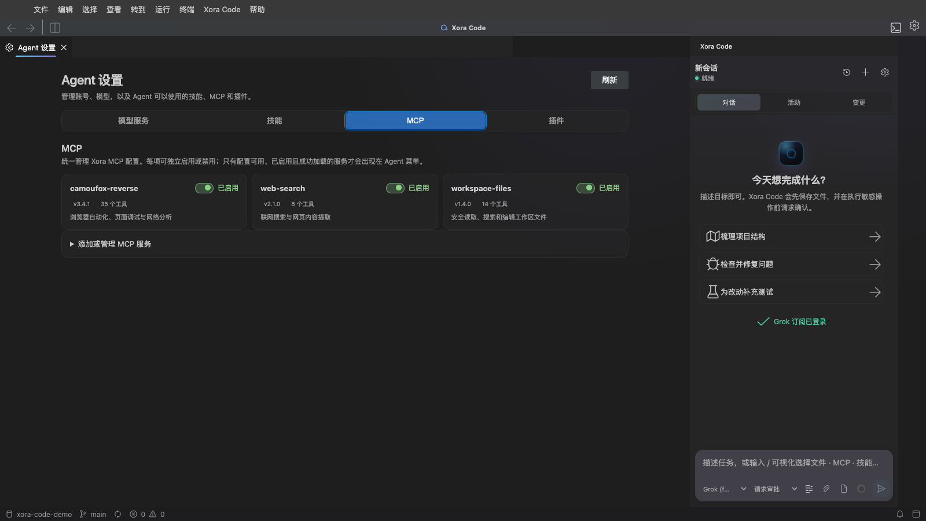Click the web-search server name

tap(282, 189)
